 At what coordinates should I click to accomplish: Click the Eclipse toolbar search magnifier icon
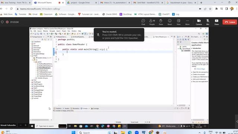199,34
